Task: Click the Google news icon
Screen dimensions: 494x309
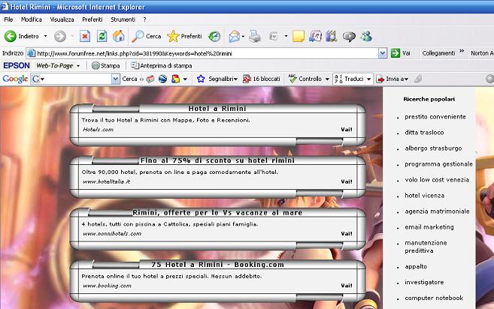Action: [x=150, y=79]
